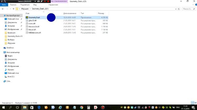
Task: Launch Google Chrome from taskbar
Action: pyautogui.click(x=82, y=107)
